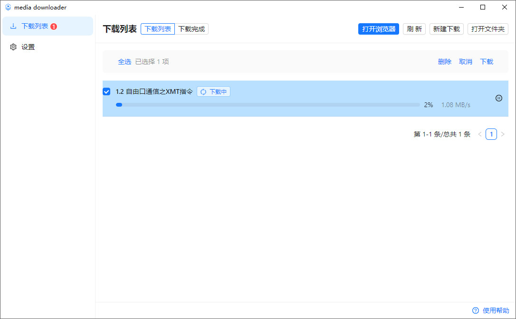This screenshot has height=319, width=516.
Task: Click the settings gear icon in sidebar
Action: coord(13,47)
